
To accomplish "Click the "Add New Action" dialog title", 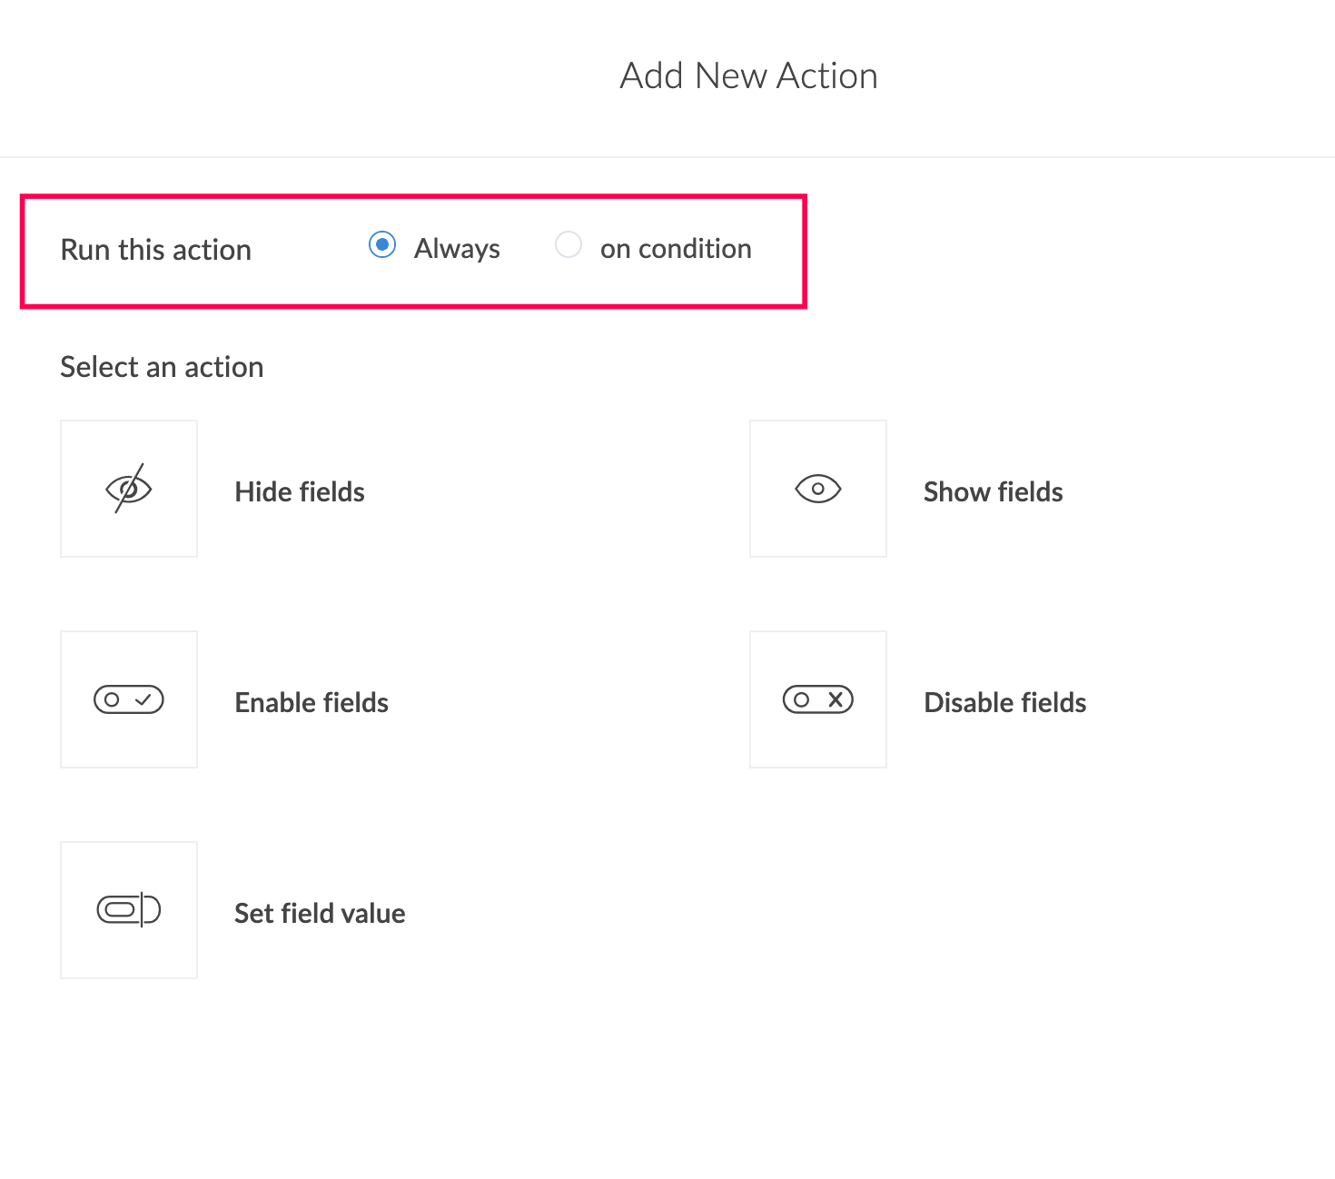I will coord(749,75).
